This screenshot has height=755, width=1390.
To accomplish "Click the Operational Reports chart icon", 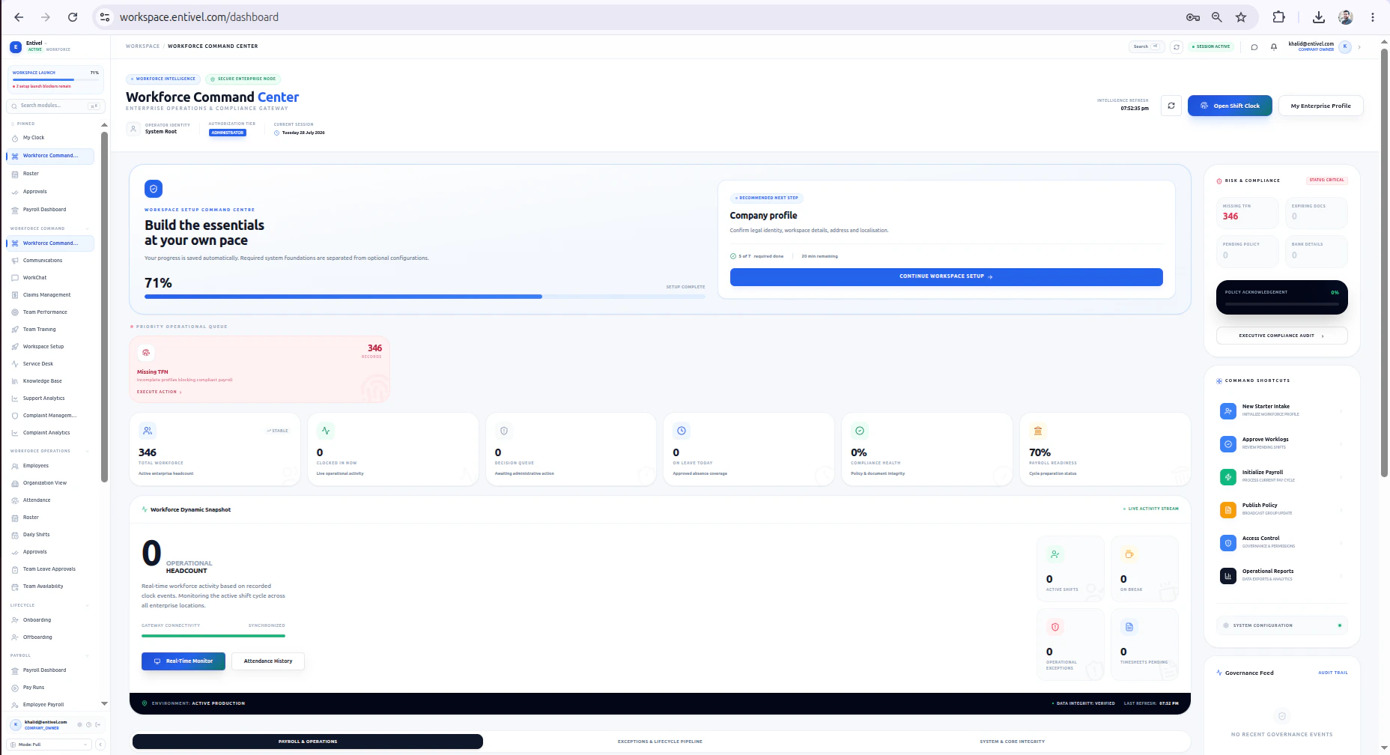I will (x=1228, y=575).
